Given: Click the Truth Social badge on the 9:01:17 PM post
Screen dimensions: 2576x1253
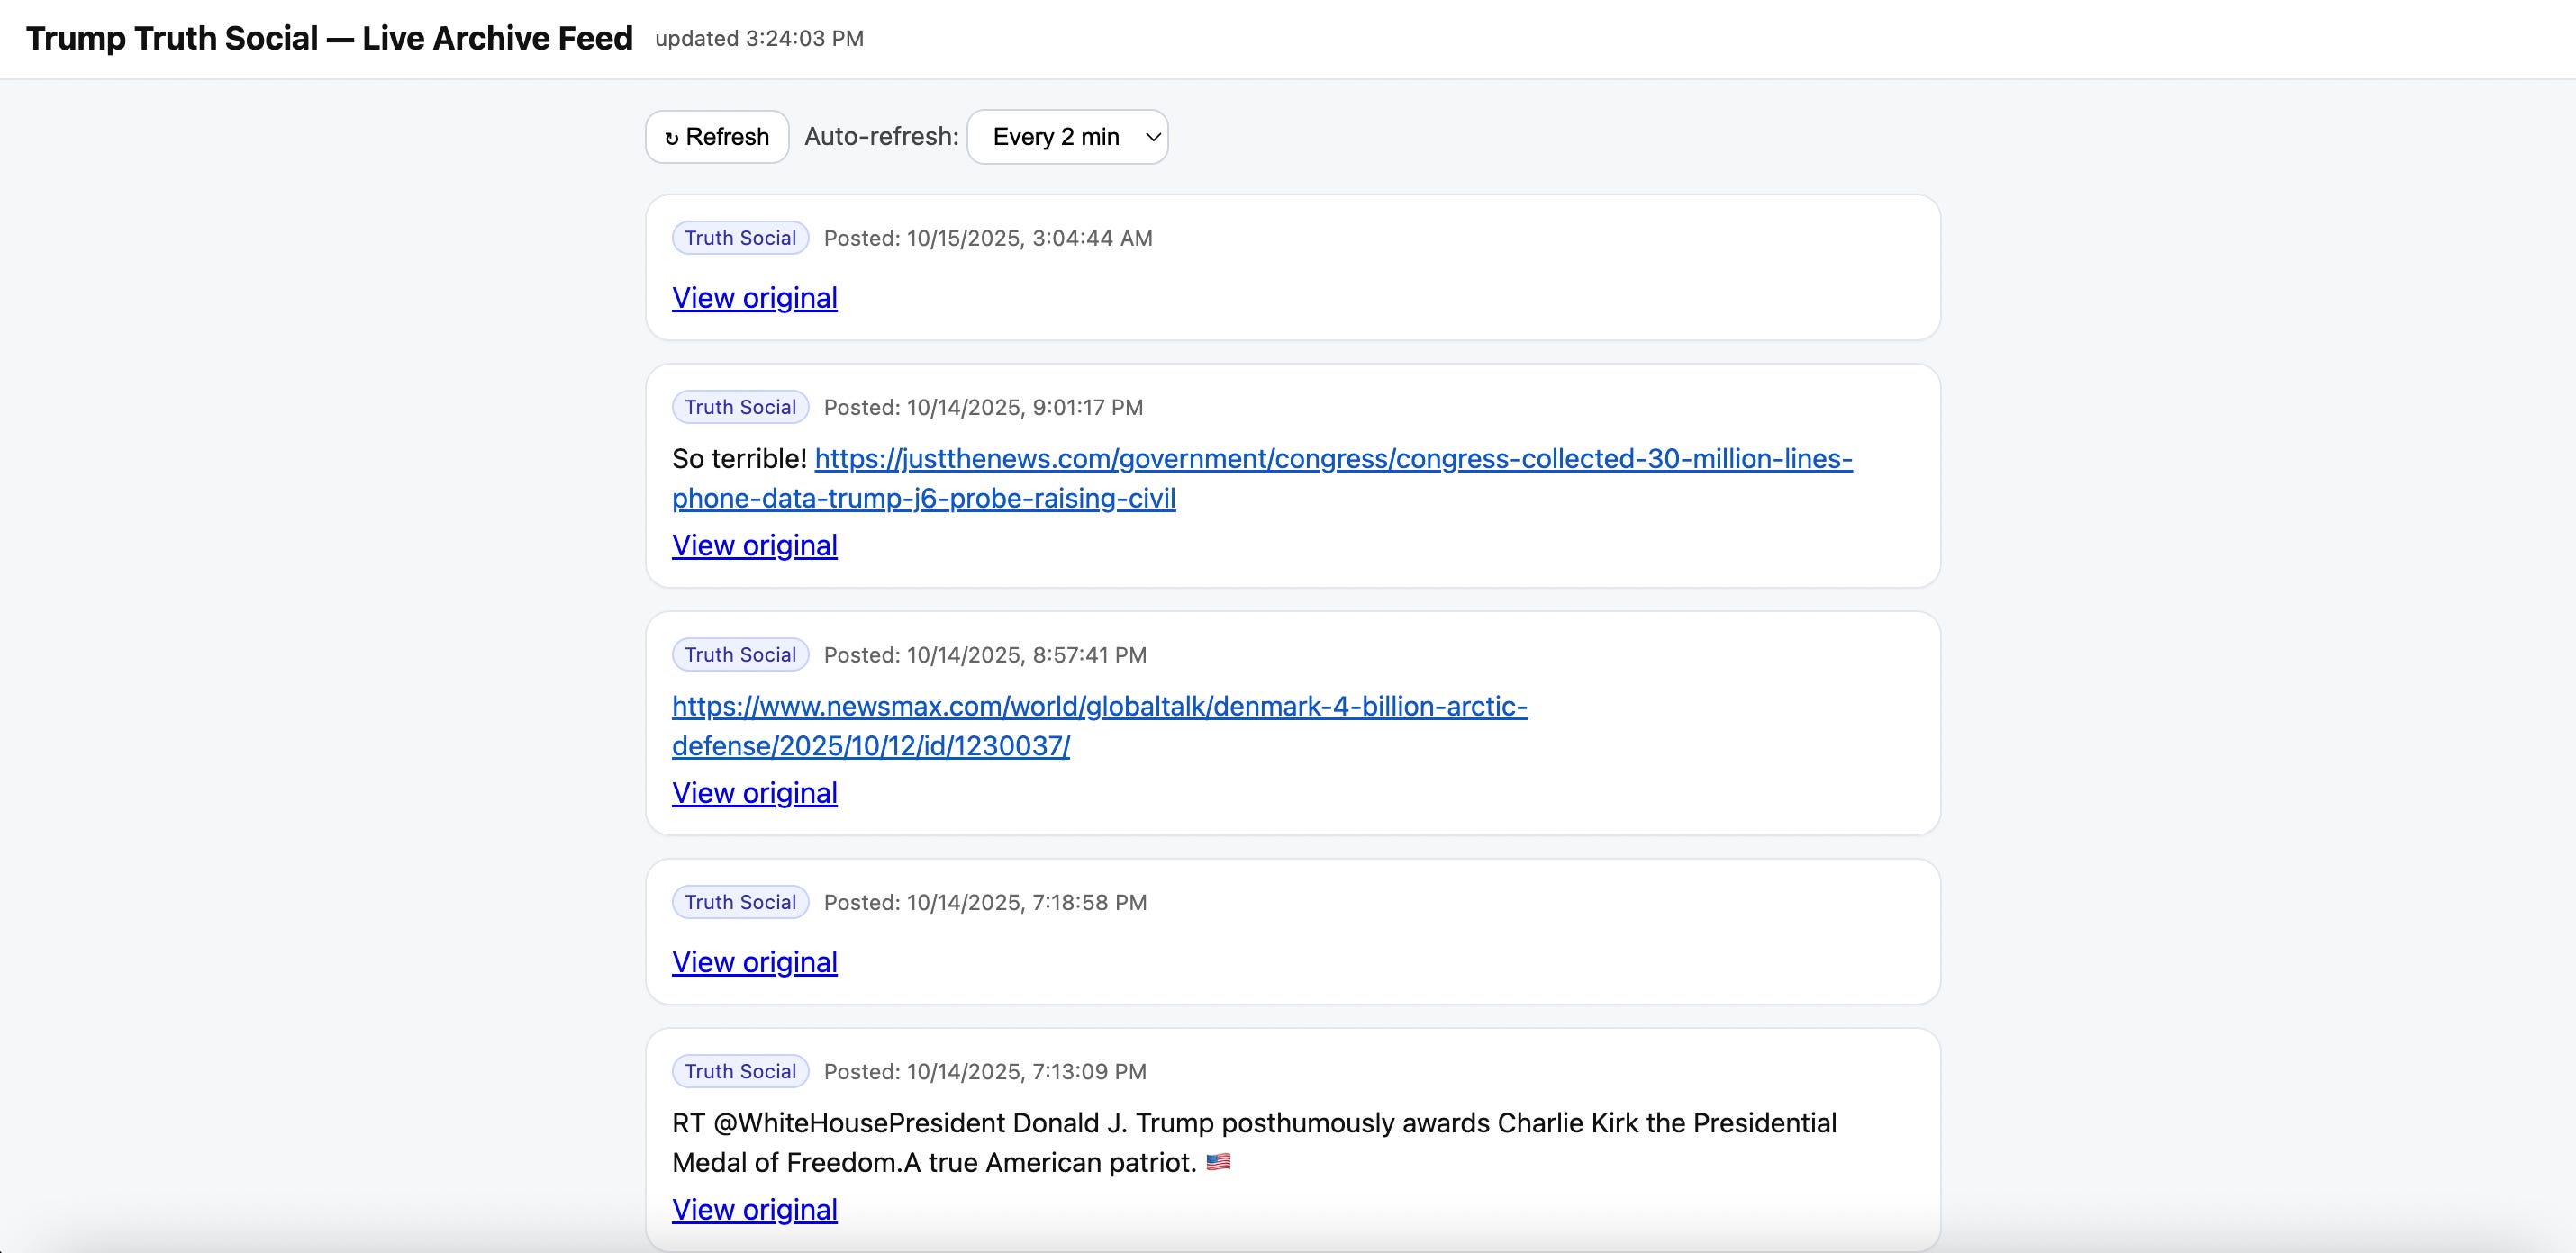Looking at the screenshot, I should [740, 408].
